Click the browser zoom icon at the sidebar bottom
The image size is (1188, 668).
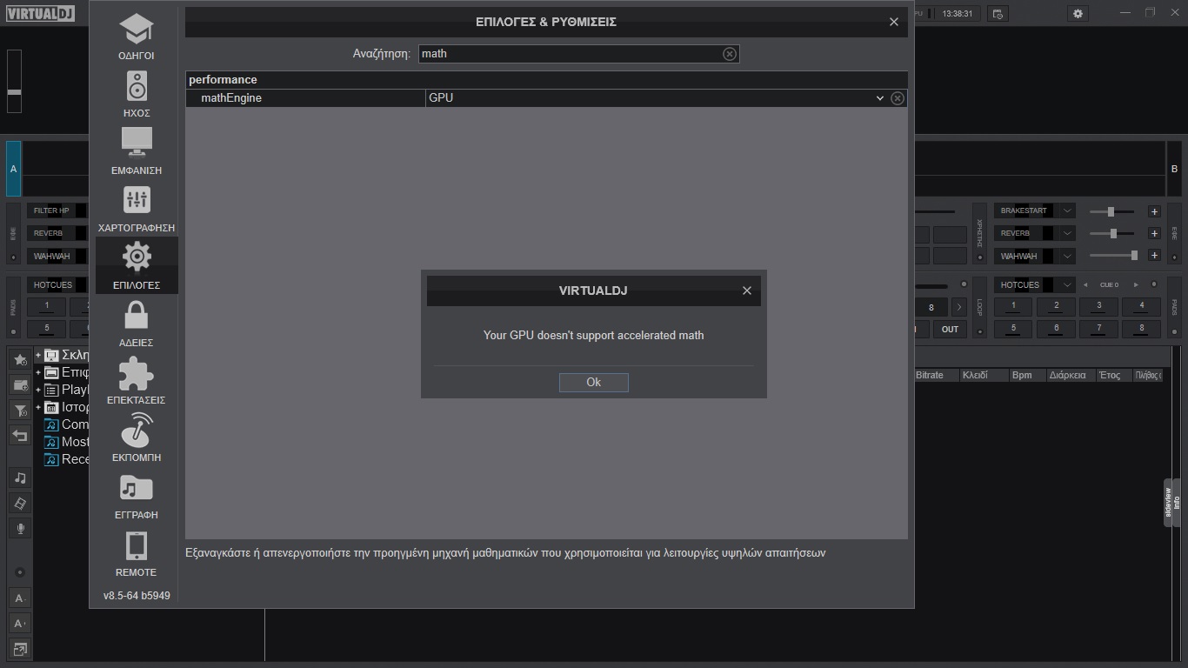pos(20,649)
